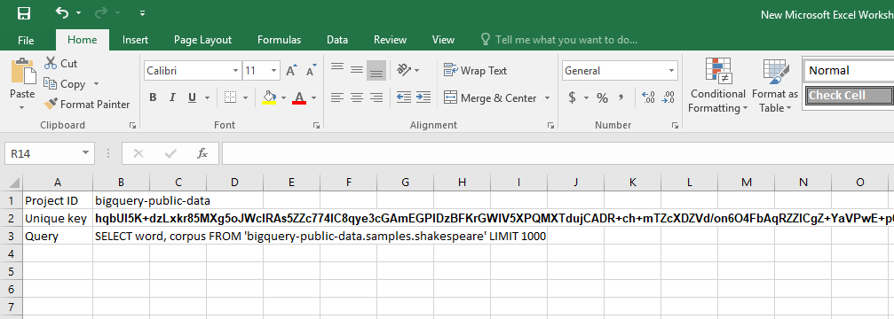894x319 pixels.
Task: Open the Underline style dropdown arrow
Action: click(x=207, y=97)
